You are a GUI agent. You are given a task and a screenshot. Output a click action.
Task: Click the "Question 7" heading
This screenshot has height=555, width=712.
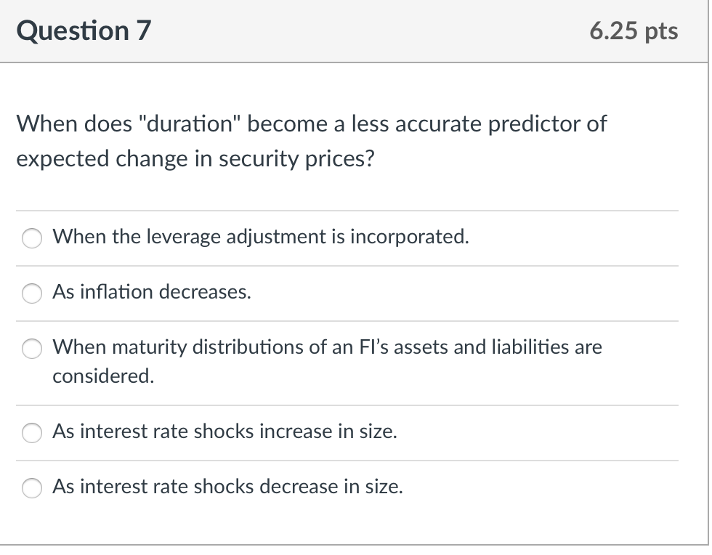coord(84,31)
